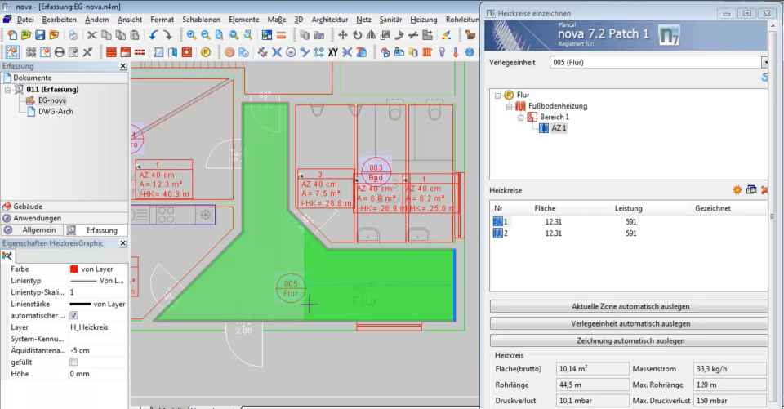Select the Rotate tool icon
784x409 pixels.
(x=357, y=35)
